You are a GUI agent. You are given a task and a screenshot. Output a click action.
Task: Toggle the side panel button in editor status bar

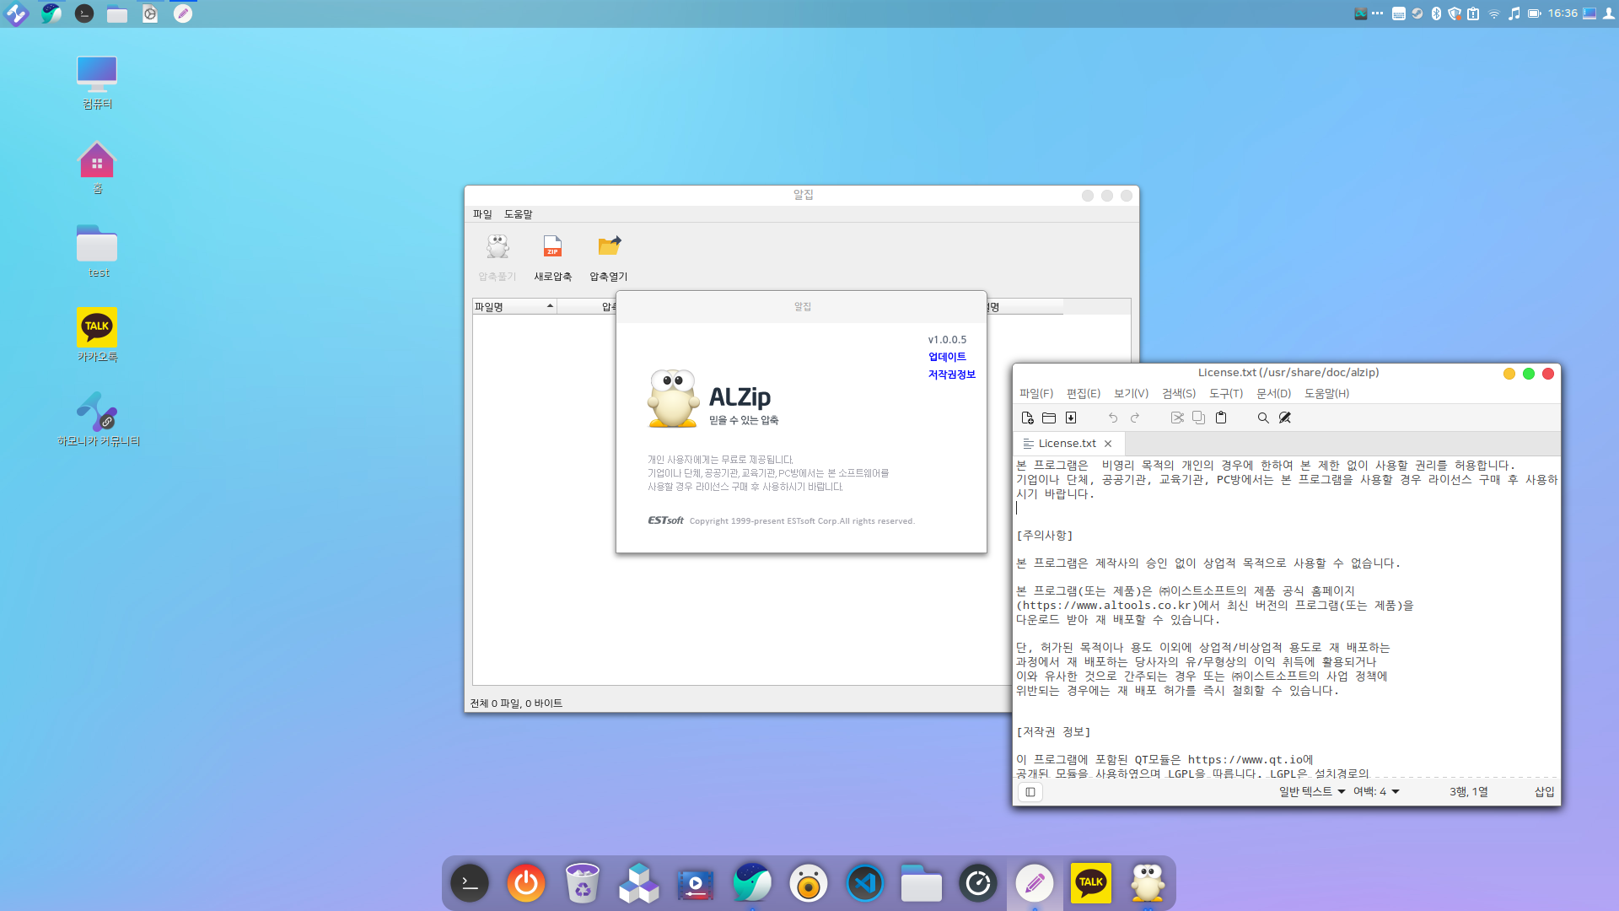[x=1030, y=792]
